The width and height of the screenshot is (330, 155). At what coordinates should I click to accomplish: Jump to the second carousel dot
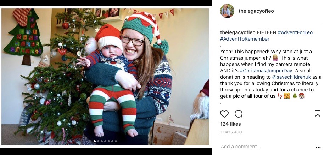[98, 141]
